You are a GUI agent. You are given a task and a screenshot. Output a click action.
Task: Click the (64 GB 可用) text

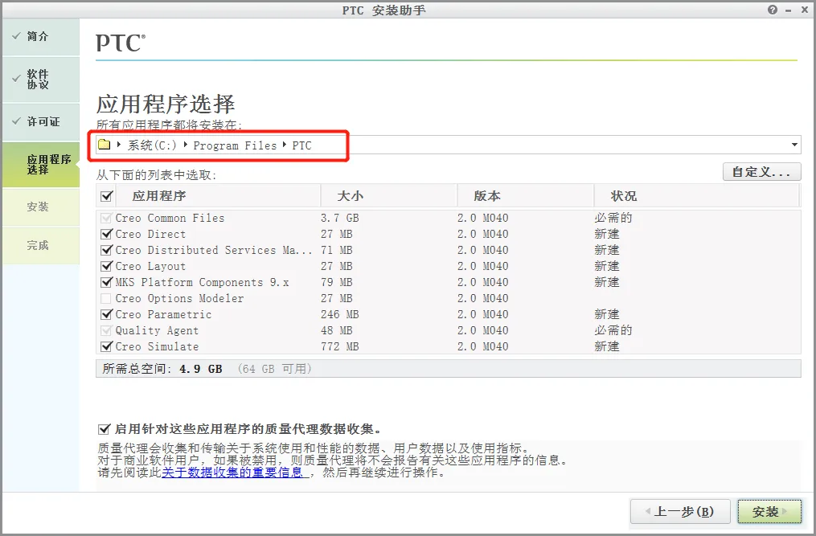[274, 369]
